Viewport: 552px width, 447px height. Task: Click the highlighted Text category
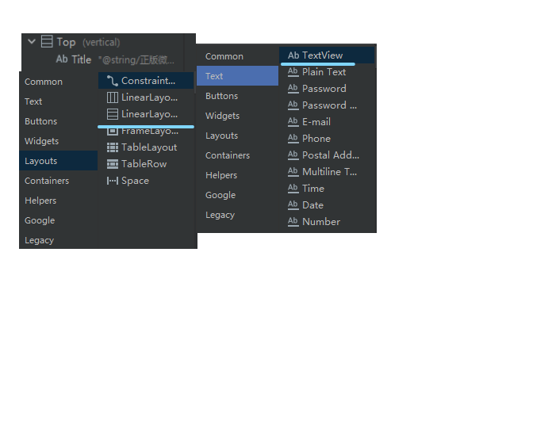coord(238,76)
